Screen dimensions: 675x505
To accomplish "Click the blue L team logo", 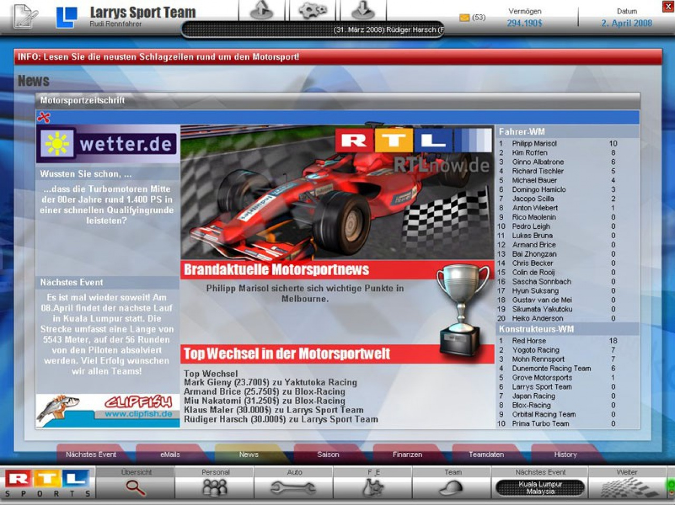I will coord(67,17).
